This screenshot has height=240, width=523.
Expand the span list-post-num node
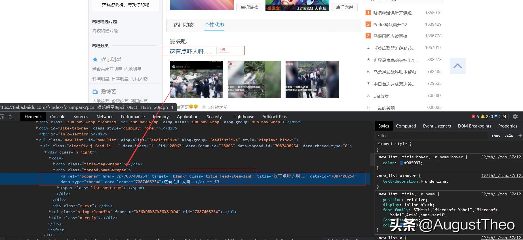pyautogui.click(x=58, y=187)
